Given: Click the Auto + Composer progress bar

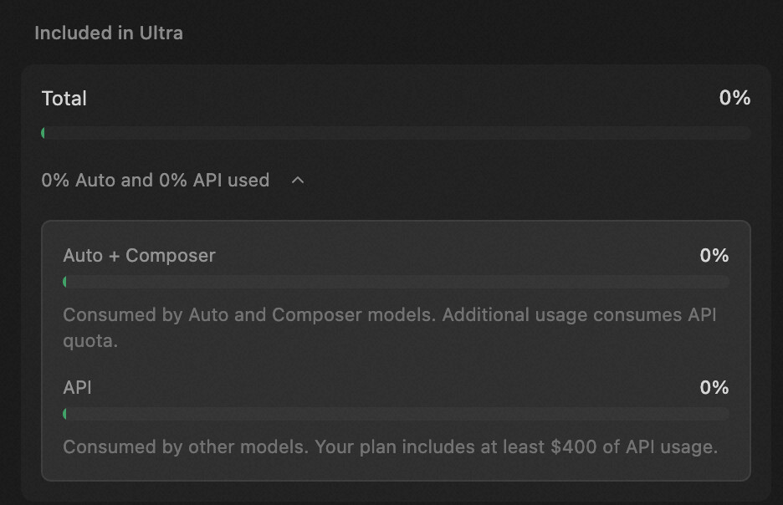Looking at the screenshot, I should point(396,282).
